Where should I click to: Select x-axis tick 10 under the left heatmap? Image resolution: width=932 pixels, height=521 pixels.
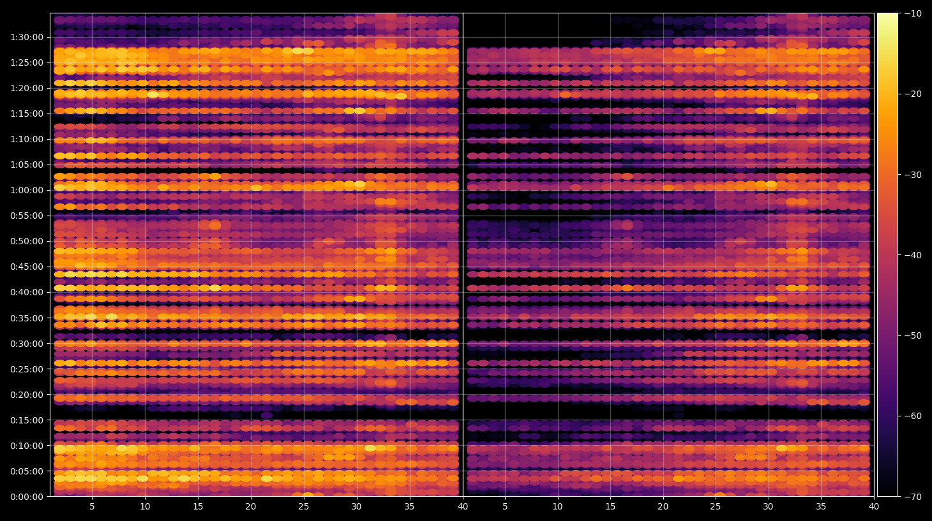(x=145, y=507)
